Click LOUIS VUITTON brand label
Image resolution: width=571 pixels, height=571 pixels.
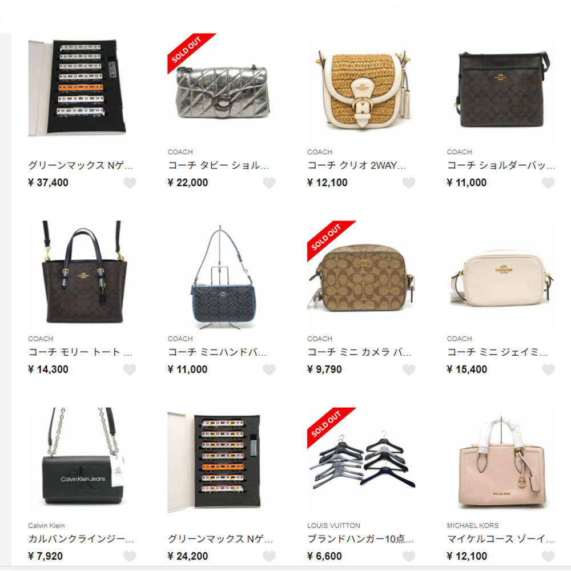(x=333, y=525)
